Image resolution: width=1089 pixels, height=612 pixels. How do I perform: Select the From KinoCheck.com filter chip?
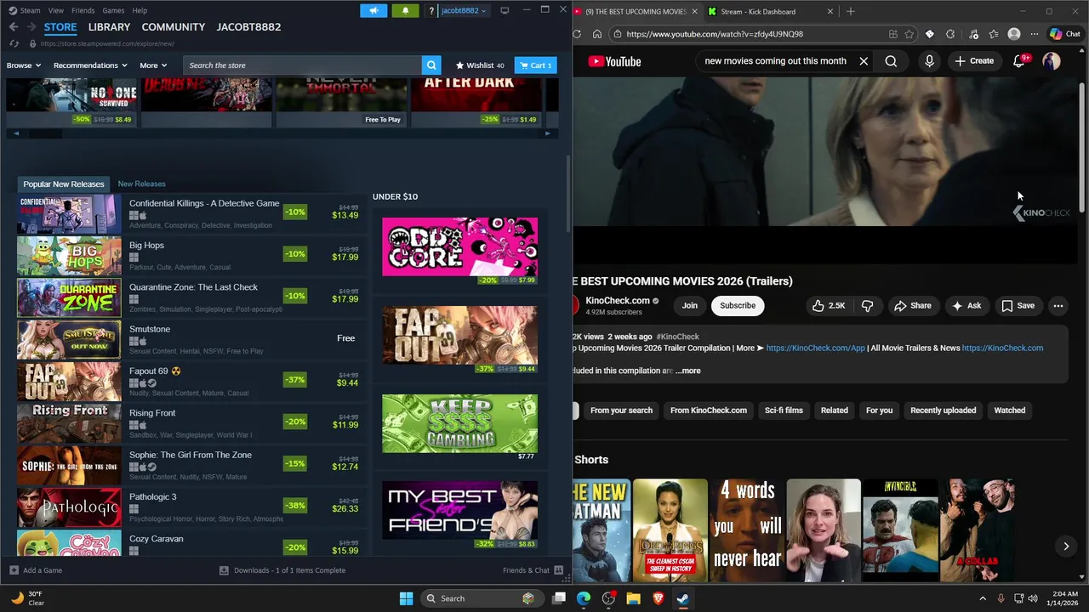coord(709,411)
